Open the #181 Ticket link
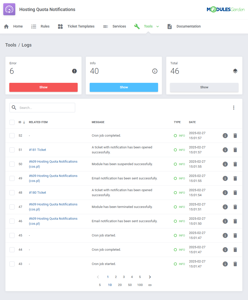The image size is (248, 300). coord(38,150)
